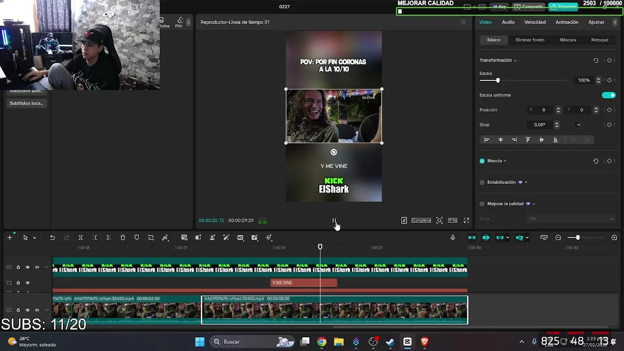Expand the Estabilización options

[526, 182]
